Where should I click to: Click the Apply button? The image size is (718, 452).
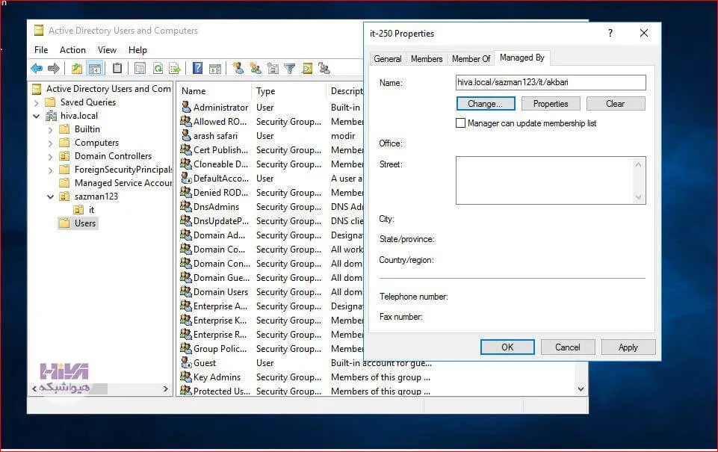pyautogui.click(x=628, y=347)
